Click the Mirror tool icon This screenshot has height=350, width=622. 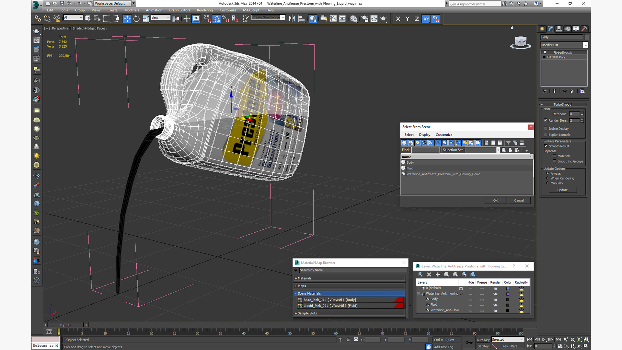tap(292, 18)
